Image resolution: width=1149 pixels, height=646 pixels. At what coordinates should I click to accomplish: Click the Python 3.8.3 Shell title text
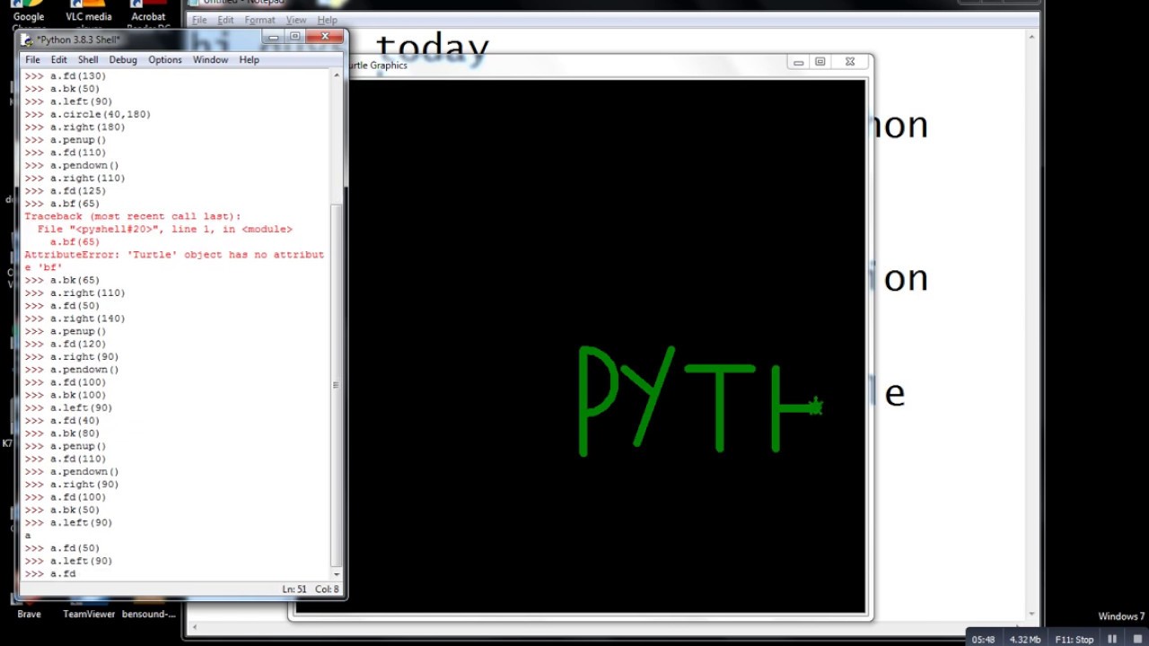tap(78, 40)
